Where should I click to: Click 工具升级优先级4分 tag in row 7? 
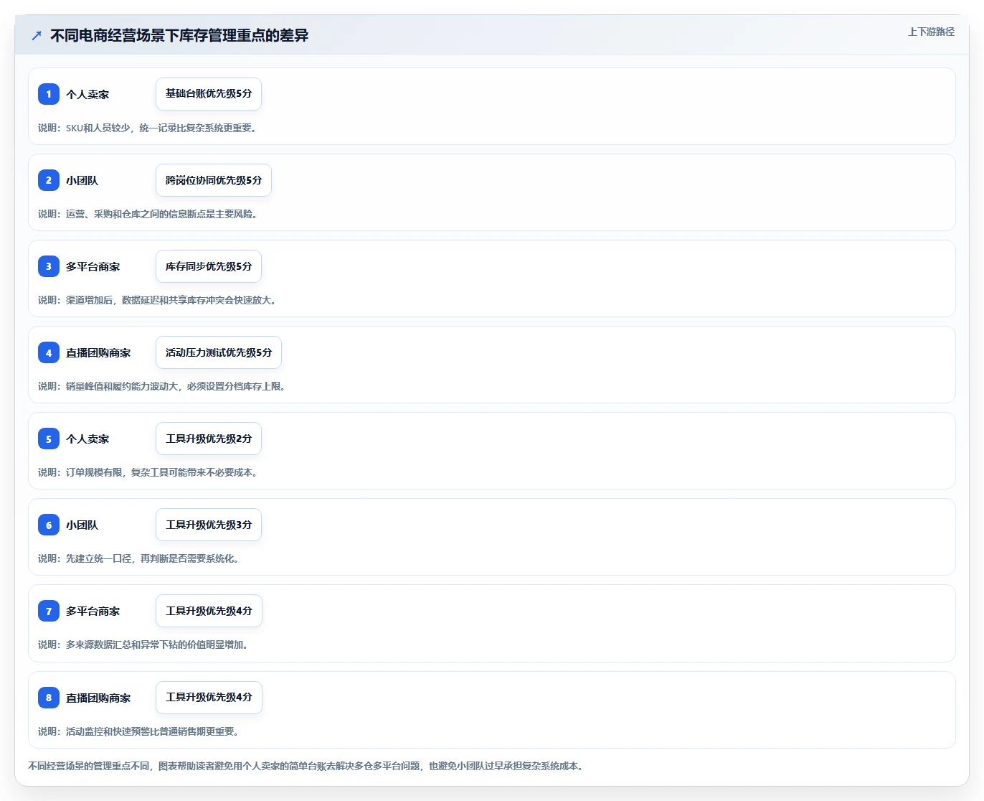[x=209, y=611]
